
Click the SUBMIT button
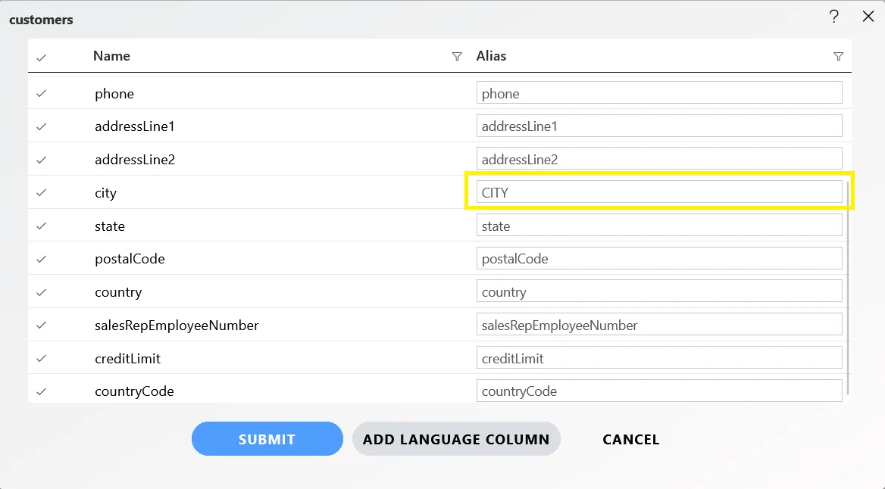pyautogui.click(x=267, y=439)
